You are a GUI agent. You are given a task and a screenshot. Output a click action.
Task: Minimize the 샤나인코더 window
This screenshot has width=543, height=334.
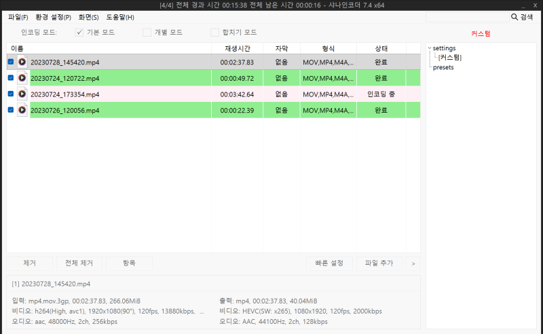(523, 5)
